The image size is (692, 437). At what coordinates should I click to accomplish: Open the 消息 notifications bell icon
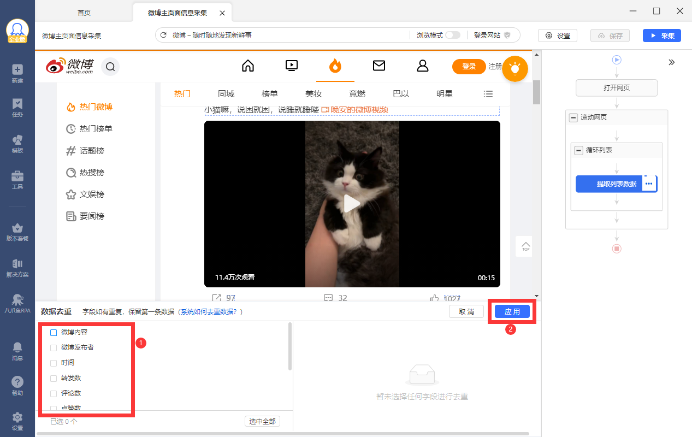point(17,351)
